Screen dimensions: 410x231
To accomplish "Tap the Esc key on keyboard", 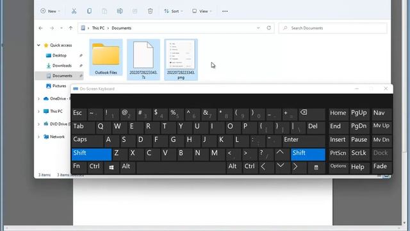I will [x=79, y=114].
